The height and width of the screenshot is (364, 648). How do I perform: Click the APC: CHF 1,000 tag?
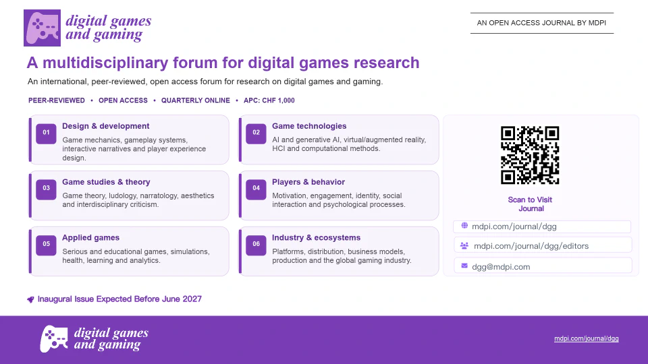pos(269,100)
